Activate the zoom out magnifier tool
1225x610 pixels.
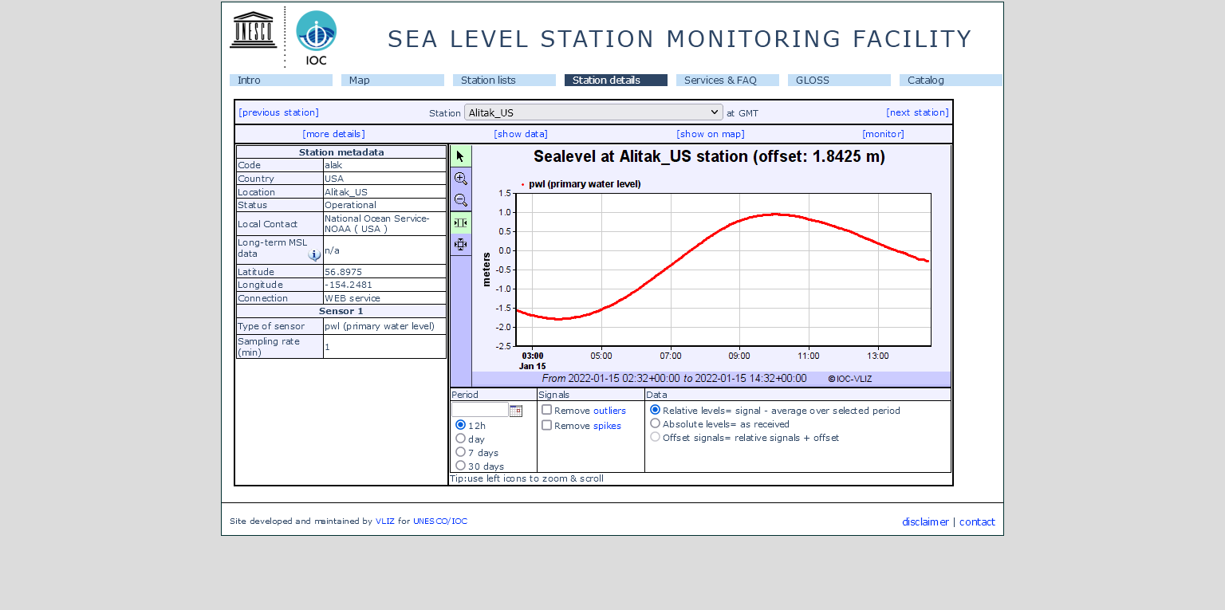[461, 200]
